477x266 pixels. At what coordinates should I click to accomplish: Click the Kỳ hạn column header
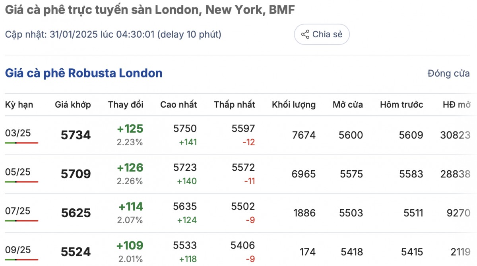tap(19, 105)
